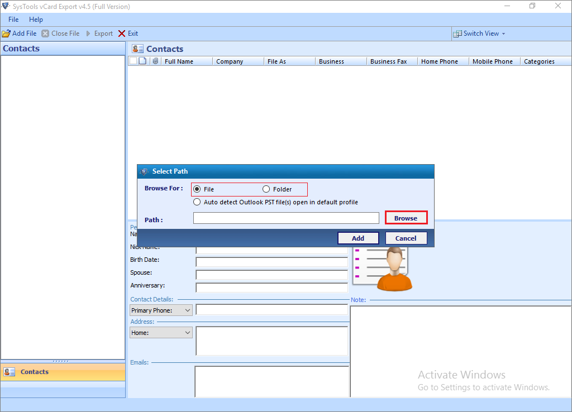
Task: Click the attachment paperclip column icon
Action: point(155,61)
